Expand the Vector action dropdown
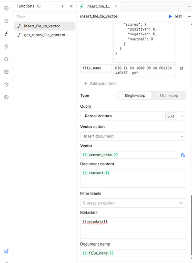192x263 pixels. pos(133,136)
